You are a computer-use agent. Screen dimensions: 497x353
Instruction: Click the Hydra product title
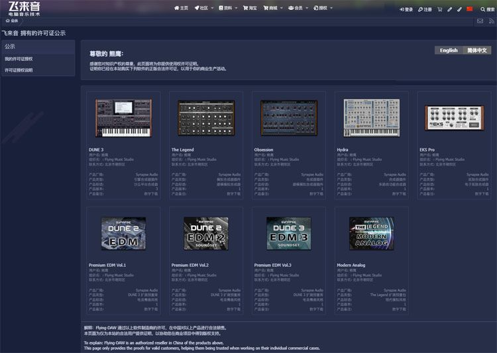click(343, 150)
